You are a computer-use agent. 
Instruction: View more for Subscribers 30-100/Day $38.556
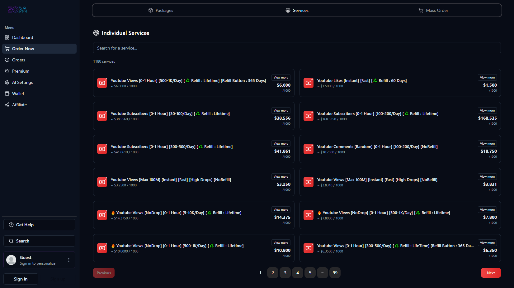pyautogui.click(x=281, y=111)
